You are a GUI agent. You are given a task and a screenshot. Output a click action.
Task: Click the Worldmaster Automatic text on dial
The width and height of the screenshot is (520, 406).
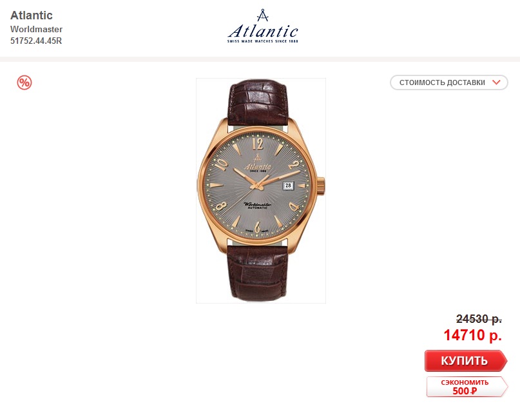tap(258, 206)
